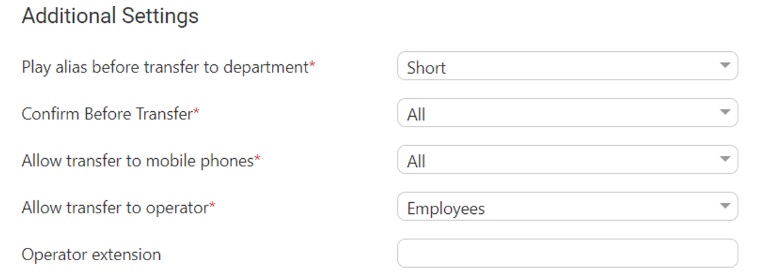Click the "Allow transfer to mobile phones" label

pyautogui.click(x=138, y=161)
